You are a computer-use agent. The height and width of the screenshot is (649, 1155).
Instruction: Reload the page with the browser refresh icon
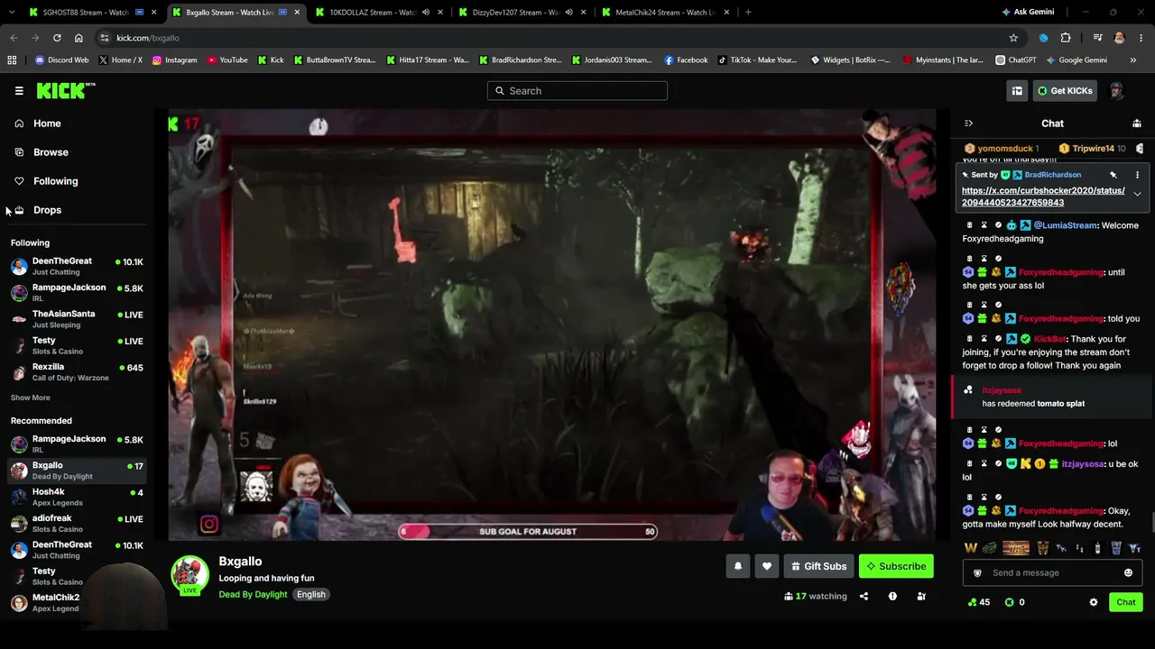[57, 38]
